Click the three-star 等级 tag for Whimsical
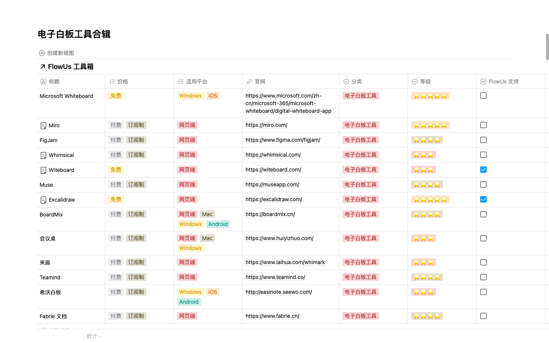The image size is (549, 343). click(424, 155)
